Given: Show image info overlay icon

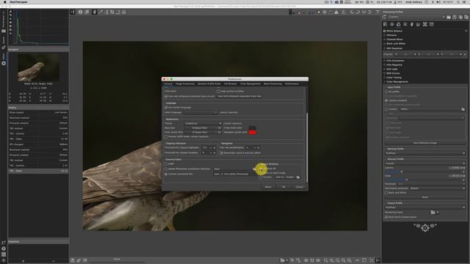Looking at the screenshot, I should pos(80,12).
